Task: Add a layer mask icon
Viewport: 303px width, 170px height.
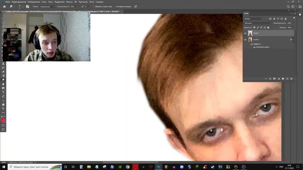Action: pyautogui.click(x=275, y=79)
